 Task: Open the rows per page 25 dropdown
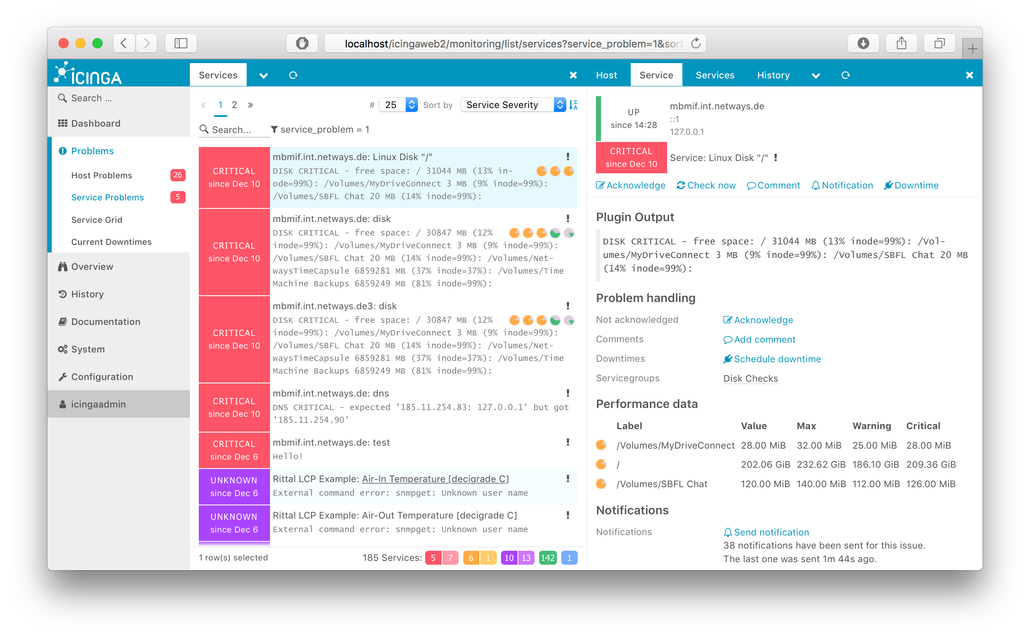click(398, 105)
